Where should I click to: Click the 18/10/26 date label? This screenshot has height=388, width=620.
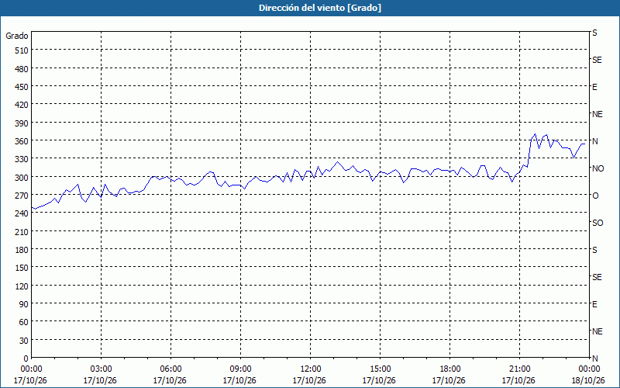click(x=588, y=380)
